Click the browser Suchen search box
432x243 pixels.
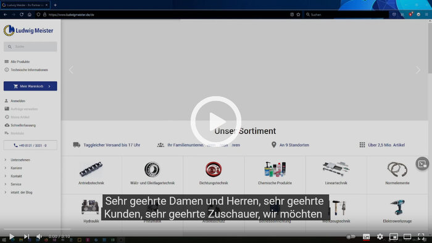(346, 15)
